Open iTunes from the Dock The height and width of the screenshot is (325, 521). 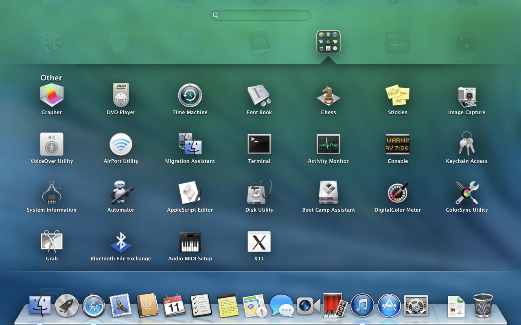click(x=362, y=305)
